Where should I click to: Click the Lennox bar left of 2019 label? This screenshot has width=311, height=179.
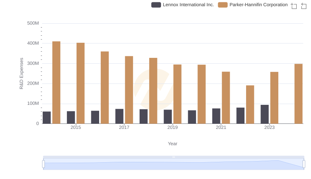168,116
